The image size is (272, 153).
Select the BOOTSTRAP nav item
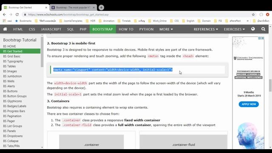103,29
